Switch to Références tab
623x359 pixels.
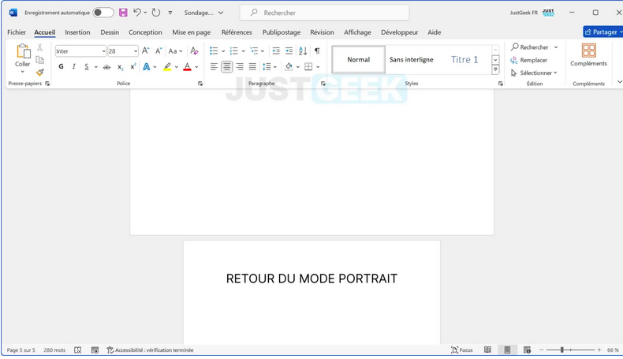237,32
